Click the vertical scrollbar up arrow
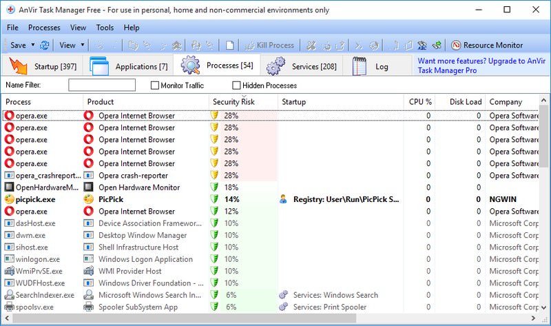The height and width of the screenshot is (326, 551). pos(543,100)
